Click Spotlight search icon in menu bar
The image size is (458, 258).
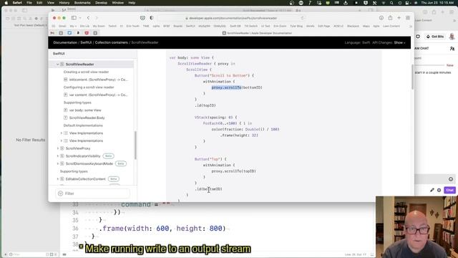pos(391,3)
